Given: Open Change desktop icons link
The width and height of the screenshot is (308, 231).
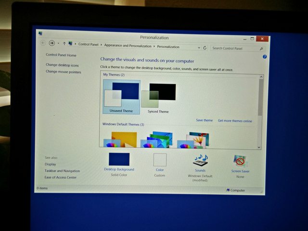Looking at the screenshot, I should tap(62, 65).
